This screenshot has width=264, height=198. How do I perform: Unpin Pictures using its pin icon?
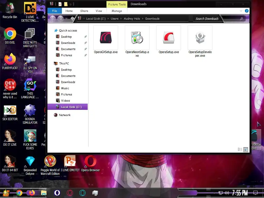click(86, 55)
